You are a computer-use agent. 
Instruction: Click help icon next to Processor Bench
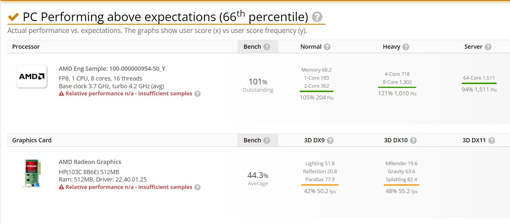[x=267, y=47]
